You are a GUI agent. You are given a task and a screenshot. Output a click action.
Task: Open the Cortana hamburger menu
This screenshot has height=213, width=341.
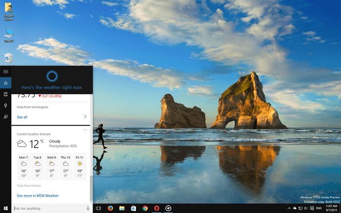tap(5, 71)
